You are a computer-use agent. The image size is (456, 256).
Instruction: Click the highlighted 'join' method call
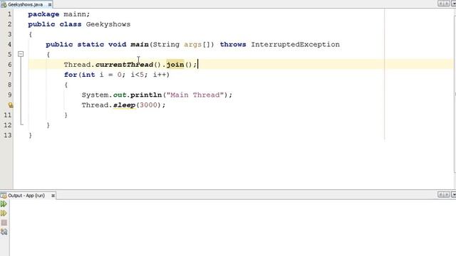click(x=175, y=65)
